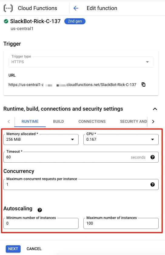The image size is (165, 255).
Task: Click the Cloud Functions logo icon
Action: pos(8,8)
